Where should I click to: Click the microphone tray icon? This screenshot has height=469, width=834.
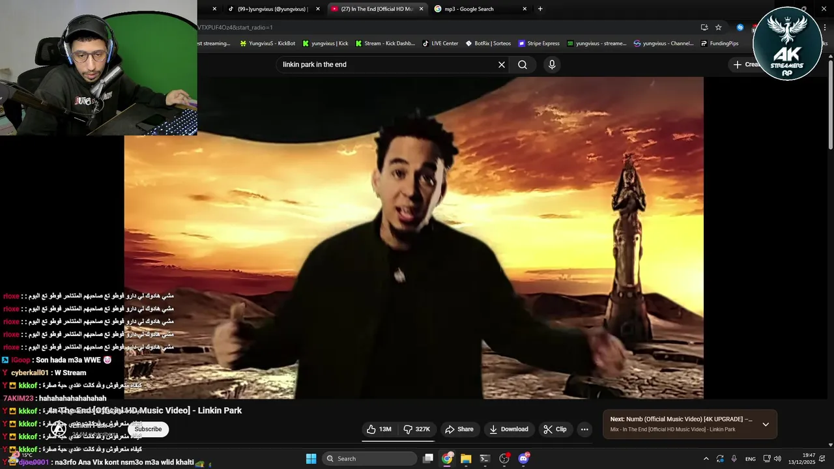coord(734,459)
